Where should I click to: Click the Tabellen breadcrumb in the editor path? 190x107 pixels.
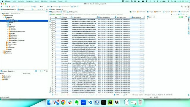[x=175, y=12]
